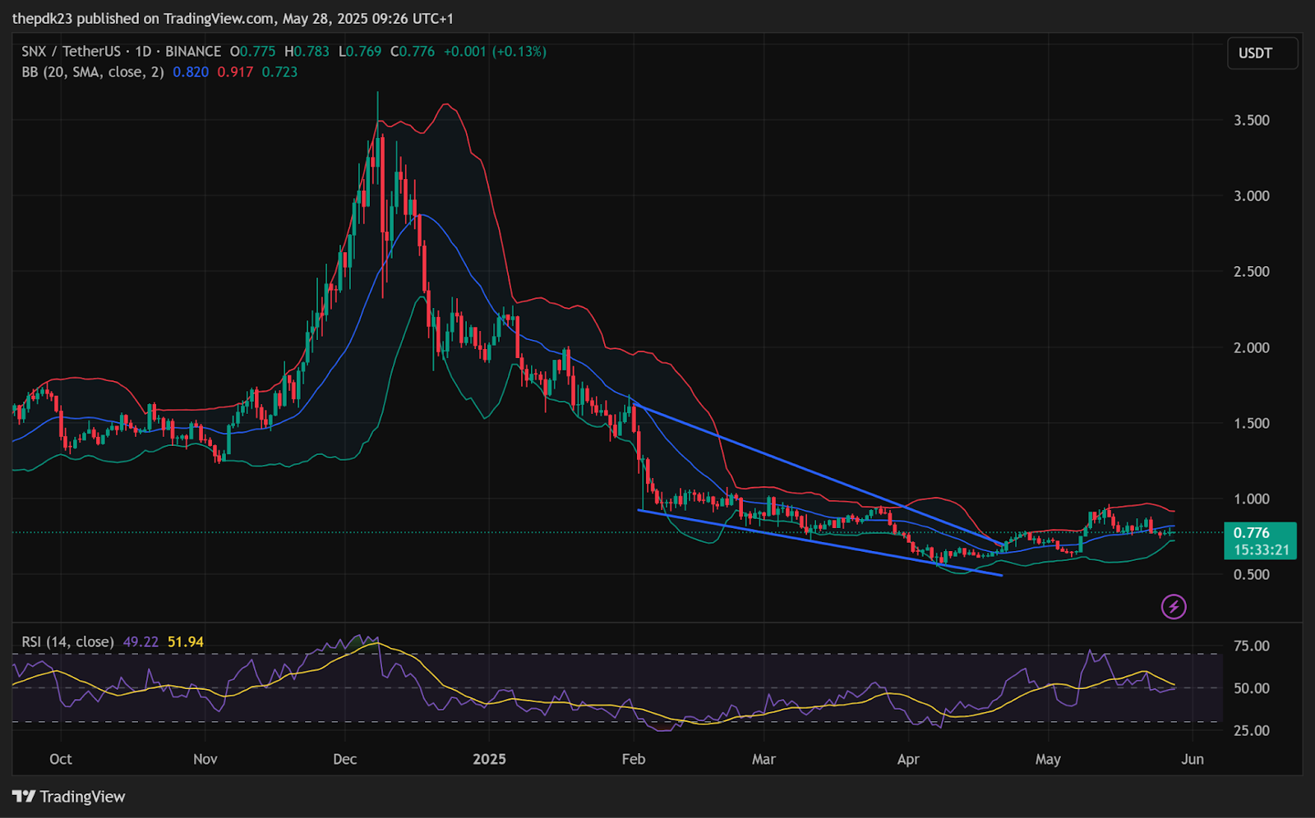Open the USDT currency selector
1315x818 pixels.
tap(1262, 53)
